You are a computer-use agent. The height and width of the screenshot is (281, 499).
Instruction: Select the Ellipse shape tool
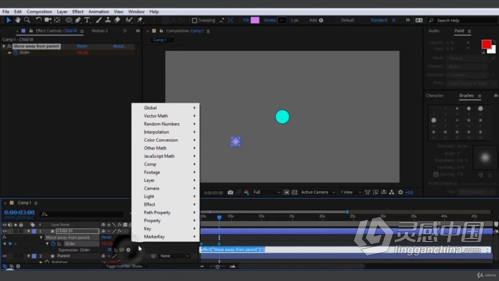pyautogui.click(x=68, y=20)
